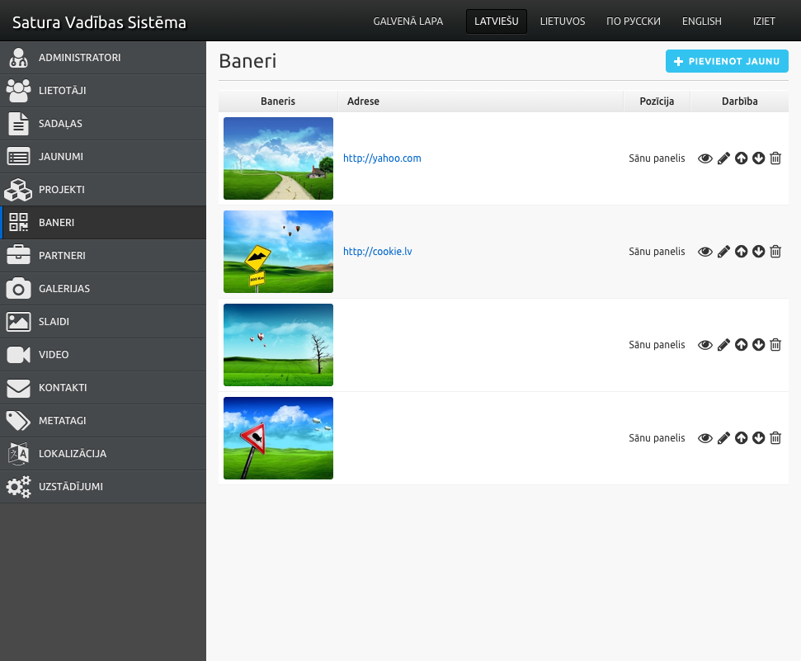Viewport: 801px width, 661px height.
Task: Click the Uzstādījumi gears icon
Action: [x=18, y=487]
